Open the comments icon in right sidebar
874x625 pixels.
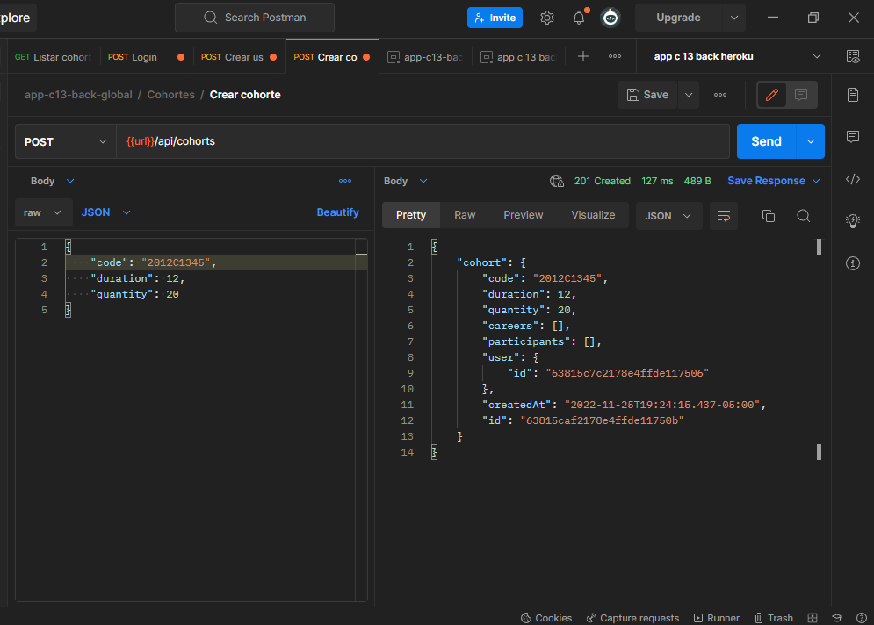(x=852, y=137)
